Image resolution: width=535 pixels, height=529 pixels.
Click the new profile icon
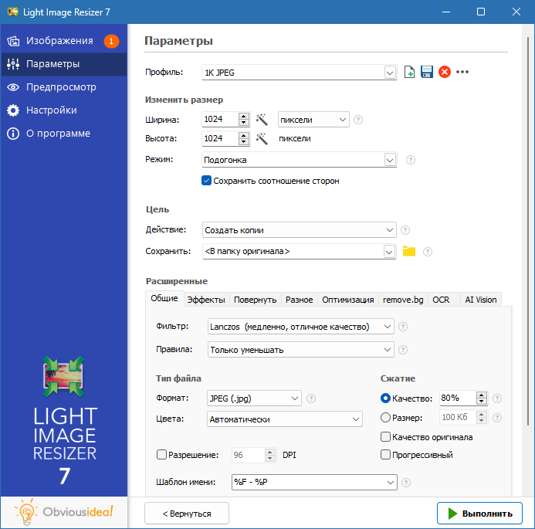[x=409, y=72]
